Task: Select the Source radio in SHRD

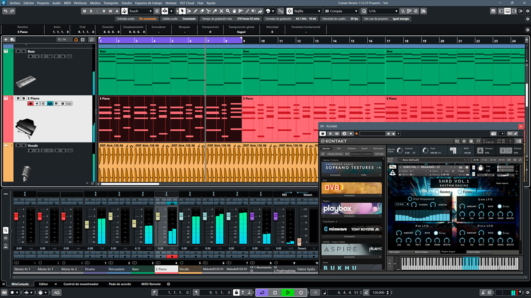Action: 436,192
